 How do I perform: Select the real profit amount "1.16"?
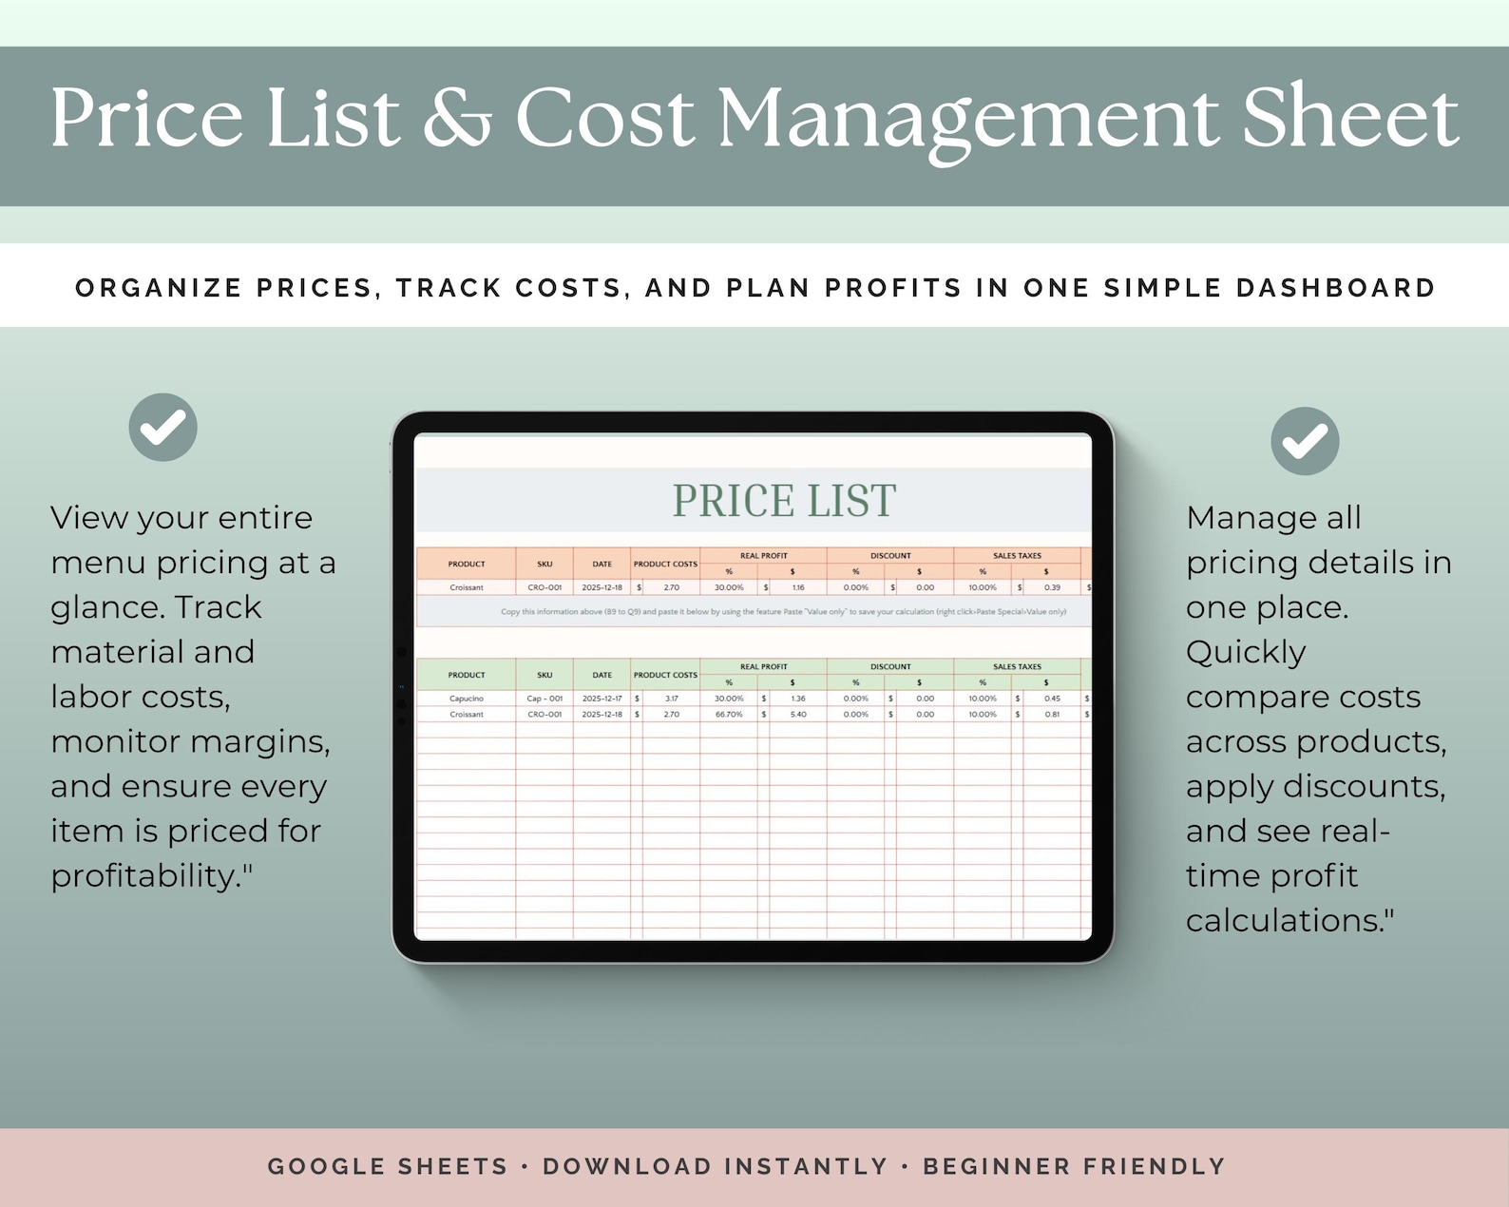point(798,587)
